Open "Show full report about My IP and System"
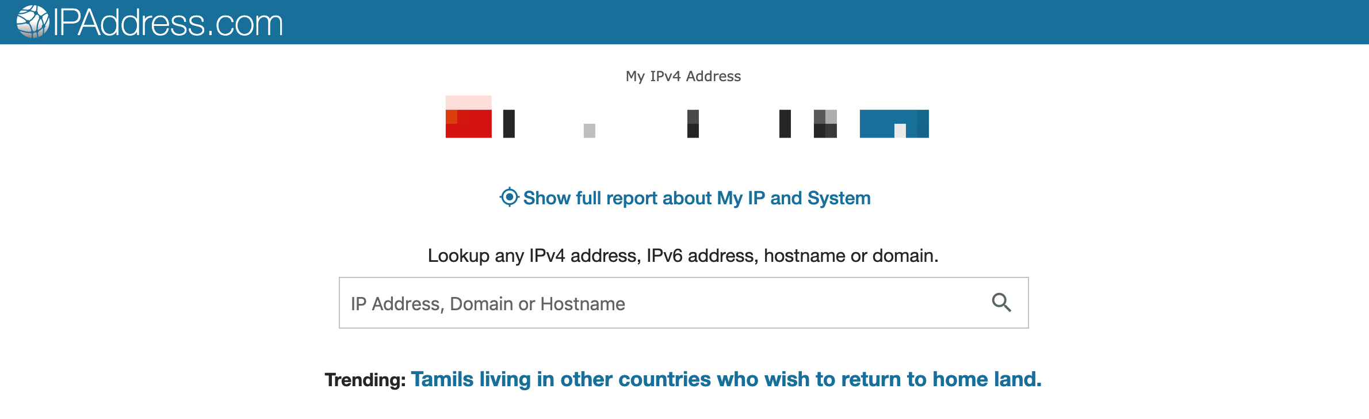This screenshot has height=419, width=1369. [x=697, y=198]
